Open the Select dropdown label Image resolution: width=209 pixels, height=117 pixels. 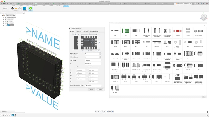pos(25,11)
